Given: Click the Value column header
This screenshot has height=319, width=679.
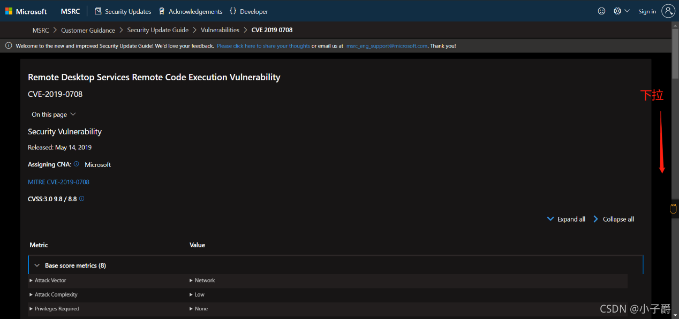Looking at the screenshot, I should coord(198,245).
